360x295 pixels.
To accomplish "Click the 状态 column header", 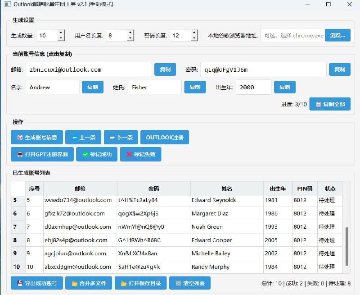I will pyautogui.click(x=330, y=189).
